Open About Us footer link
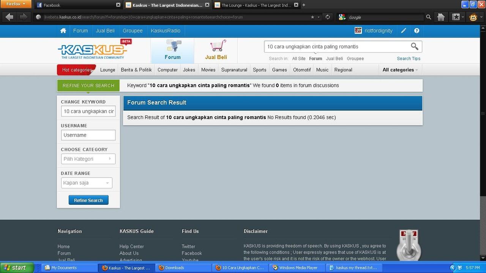 pos(129,253)
